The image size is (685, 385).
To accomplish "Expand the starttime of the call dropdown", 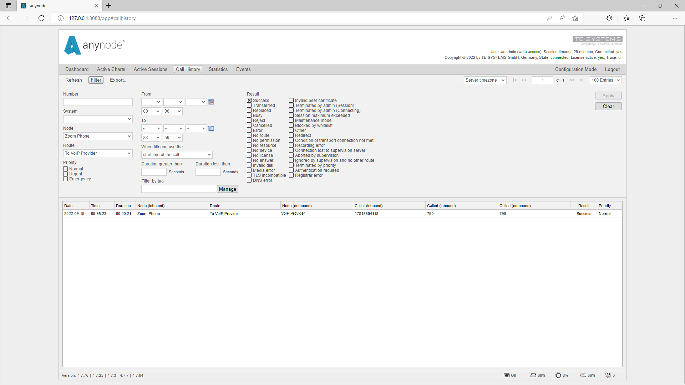I will (x=177, y=155).
